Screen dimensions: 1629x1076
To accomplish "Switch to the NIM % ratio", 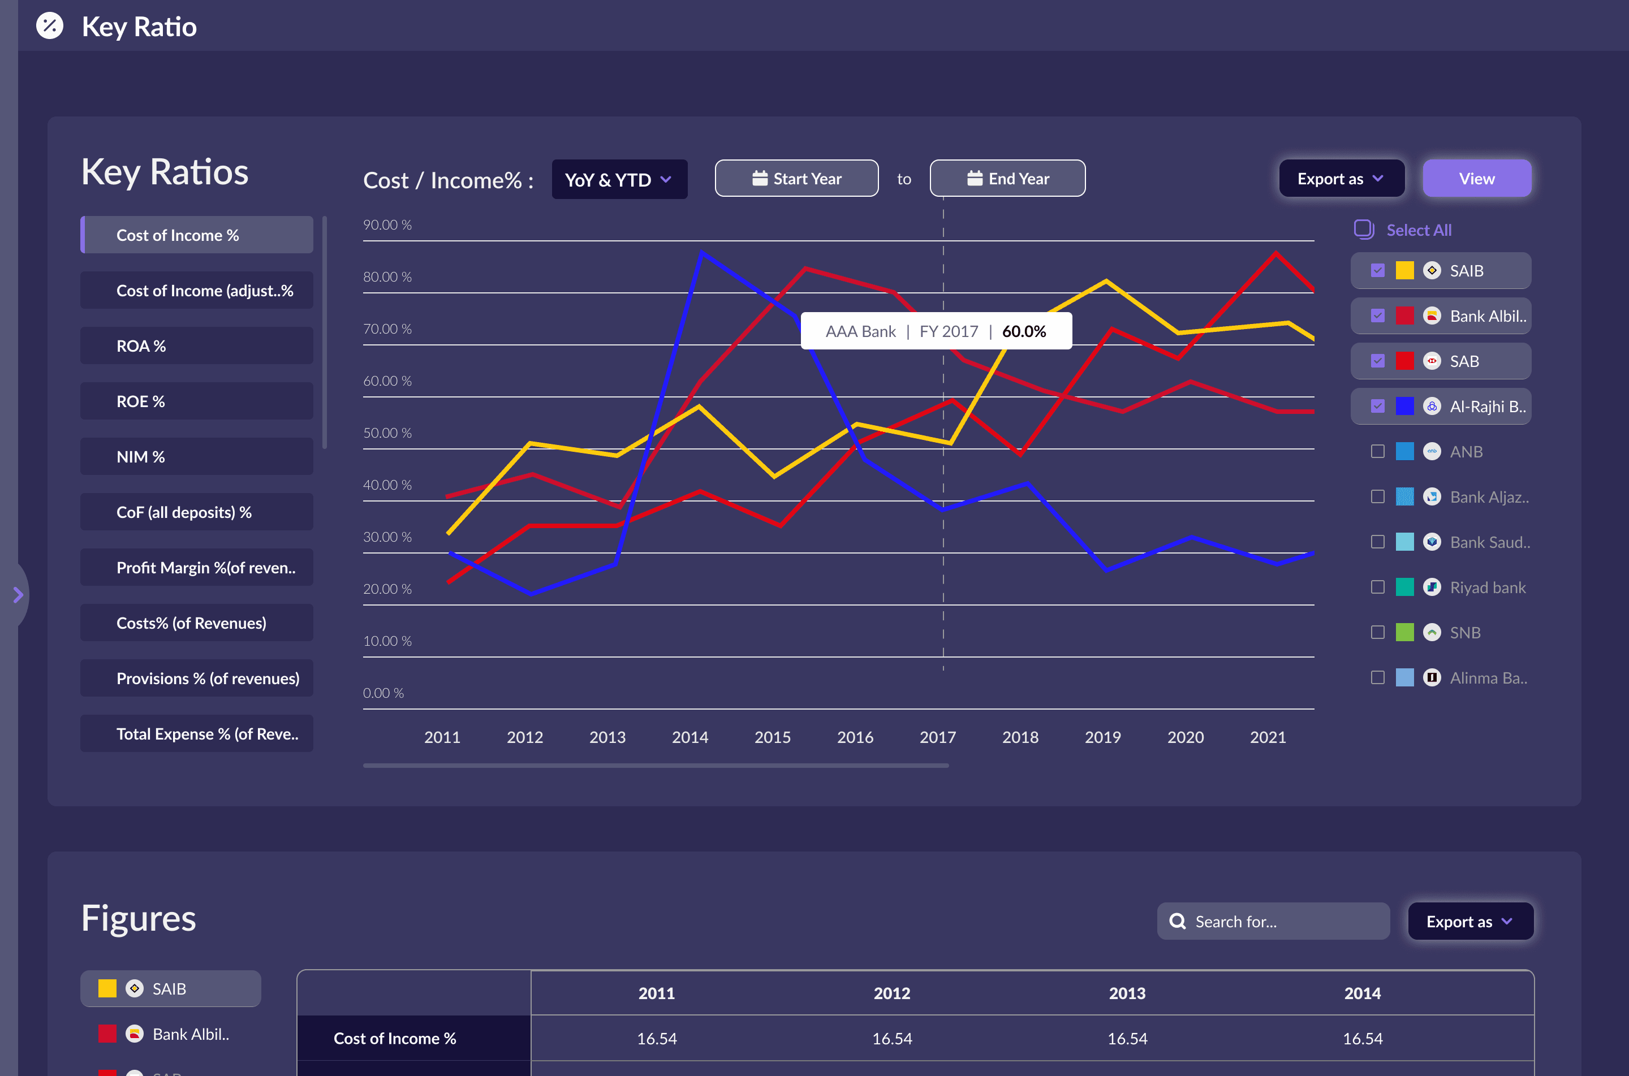I will [x=196, y=456].
